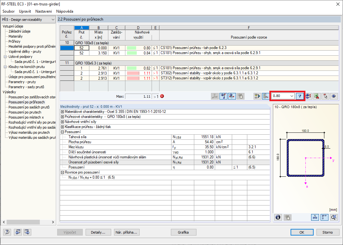343x245 pixels.
Task: Click navigator horizontal scrollbar left arrow
Action: pos(4,222)
